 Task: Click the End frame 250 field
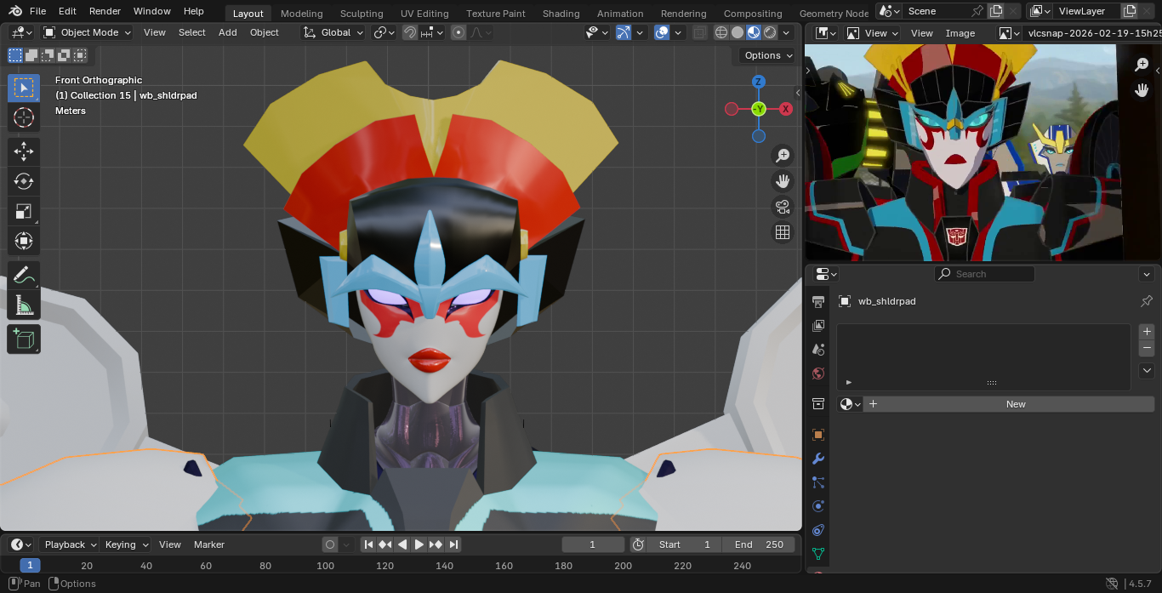tap(759, 545)
